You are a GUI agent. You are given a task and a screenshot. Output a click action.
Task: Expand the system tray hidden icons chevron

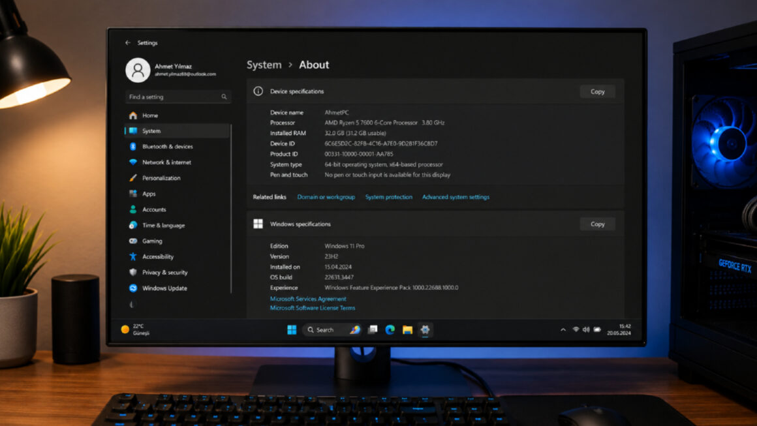(563, 329)
